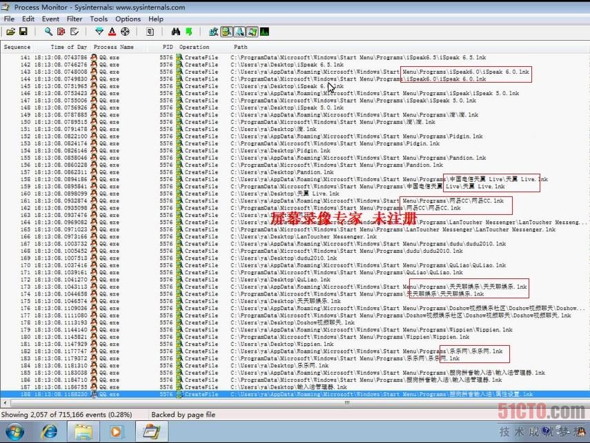This screenshot has height=443, width=590.
Task: Click PID 5576 in sequence 160 row
Action: click(166, 194)
